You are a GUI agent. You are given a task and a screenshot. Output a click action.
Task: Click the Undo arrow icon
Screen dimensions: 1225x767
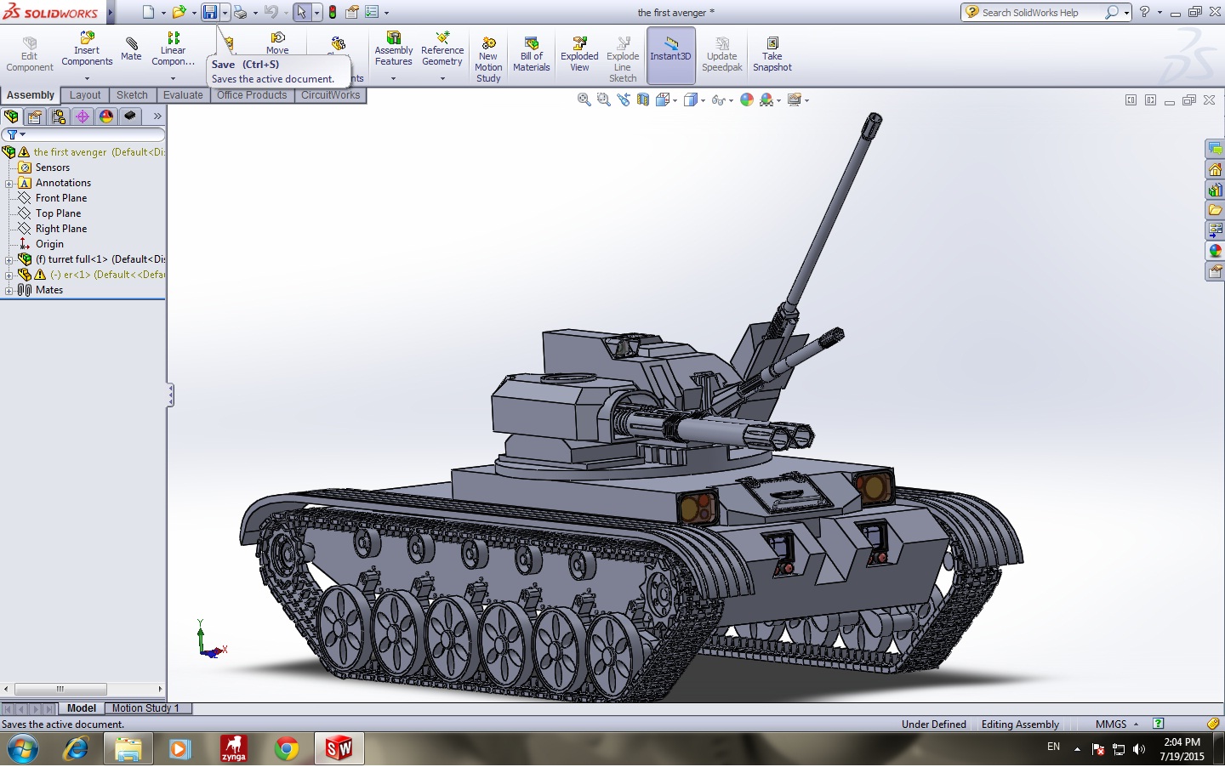tap(271, 12)
